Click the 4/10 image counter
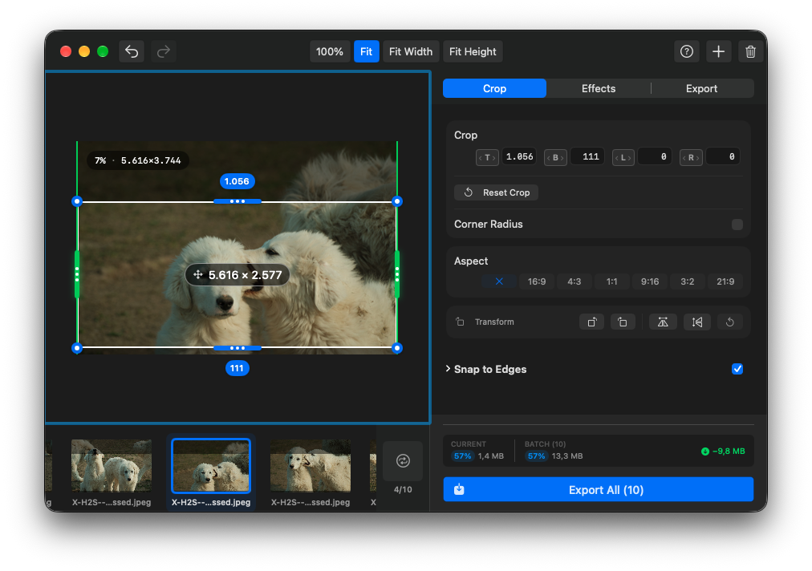Viewport: 812px width, 571px height. (403, 489)
